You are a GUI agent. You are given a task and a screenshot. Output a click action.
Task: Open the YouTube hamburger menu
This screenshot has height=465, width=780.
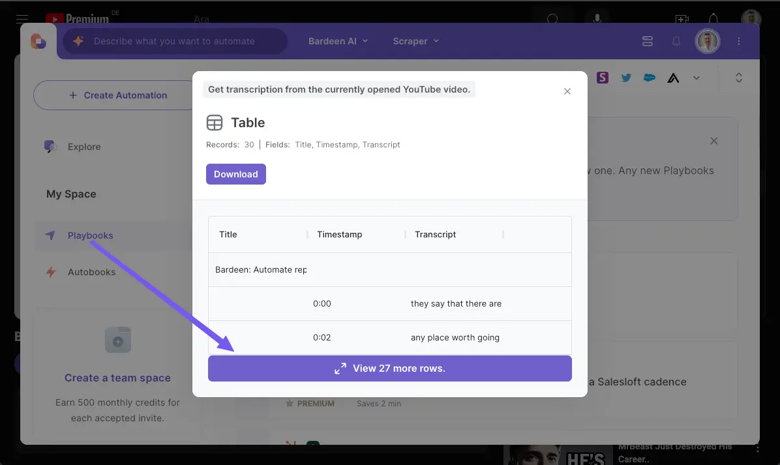[22, 19]
